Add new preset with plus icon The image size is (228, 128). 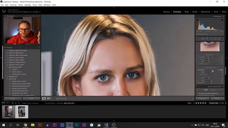pos(39,47)
